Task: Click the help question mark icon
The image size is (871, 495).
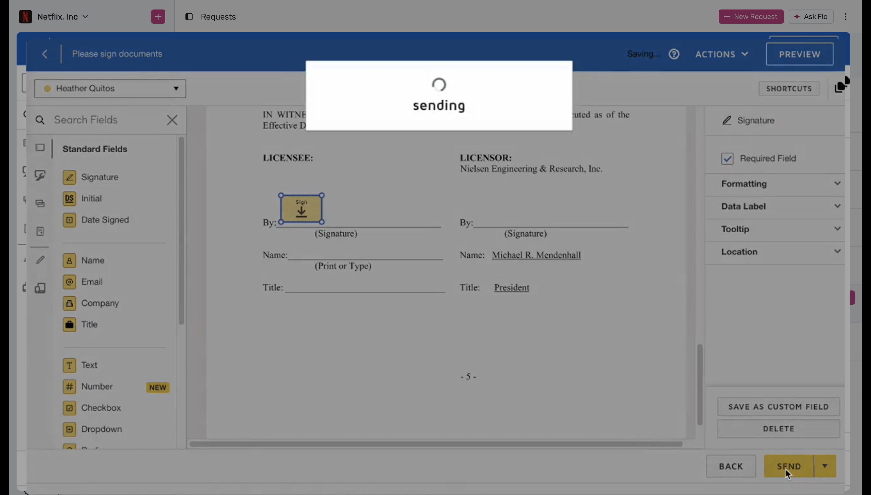Action: (674, 54)
